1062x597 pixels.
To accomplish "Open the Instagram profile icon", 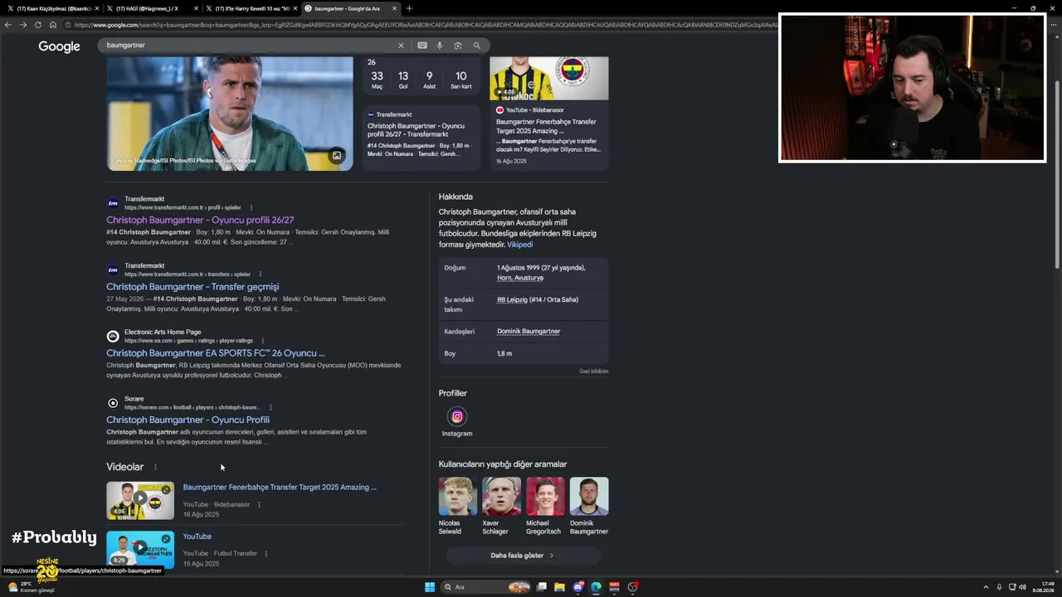I will point(457,416).
